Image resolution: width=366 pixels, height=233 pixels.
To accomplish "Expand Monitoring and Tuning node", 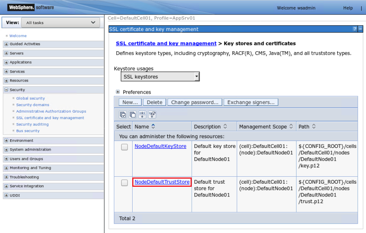I will click(6, 168).
